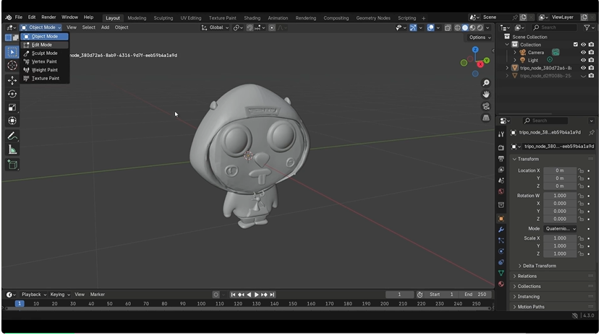Open the Output properties tab

coord(501,158)
